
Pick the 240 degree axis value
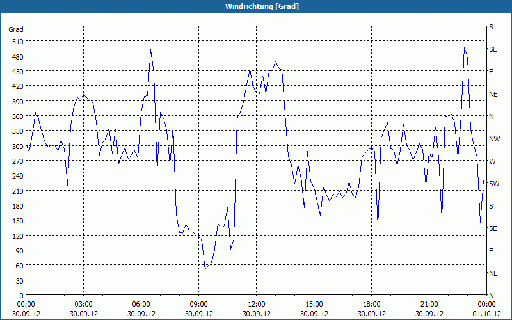(x=18, y=176)
